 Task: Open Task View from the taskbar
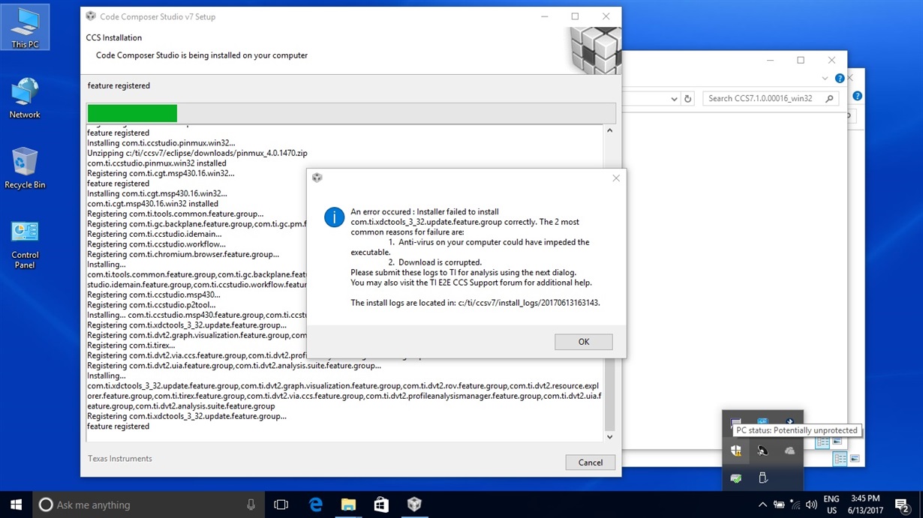click(x=281, y=505)
